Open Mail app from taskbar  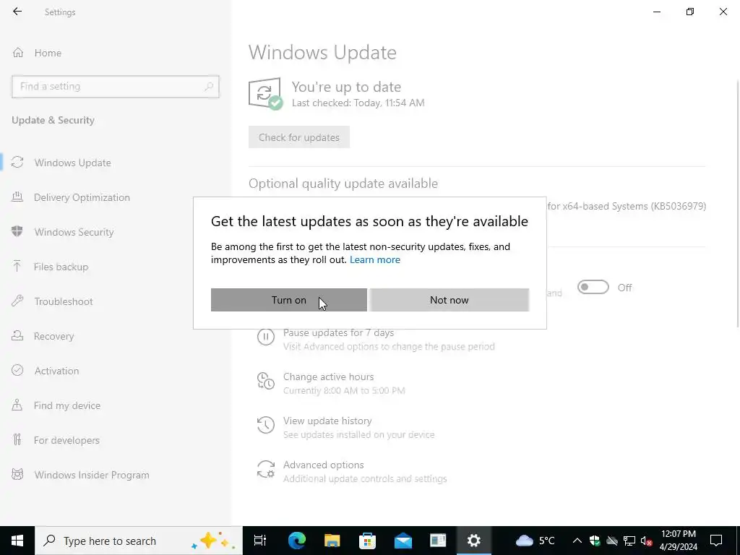tap(403, 541)
